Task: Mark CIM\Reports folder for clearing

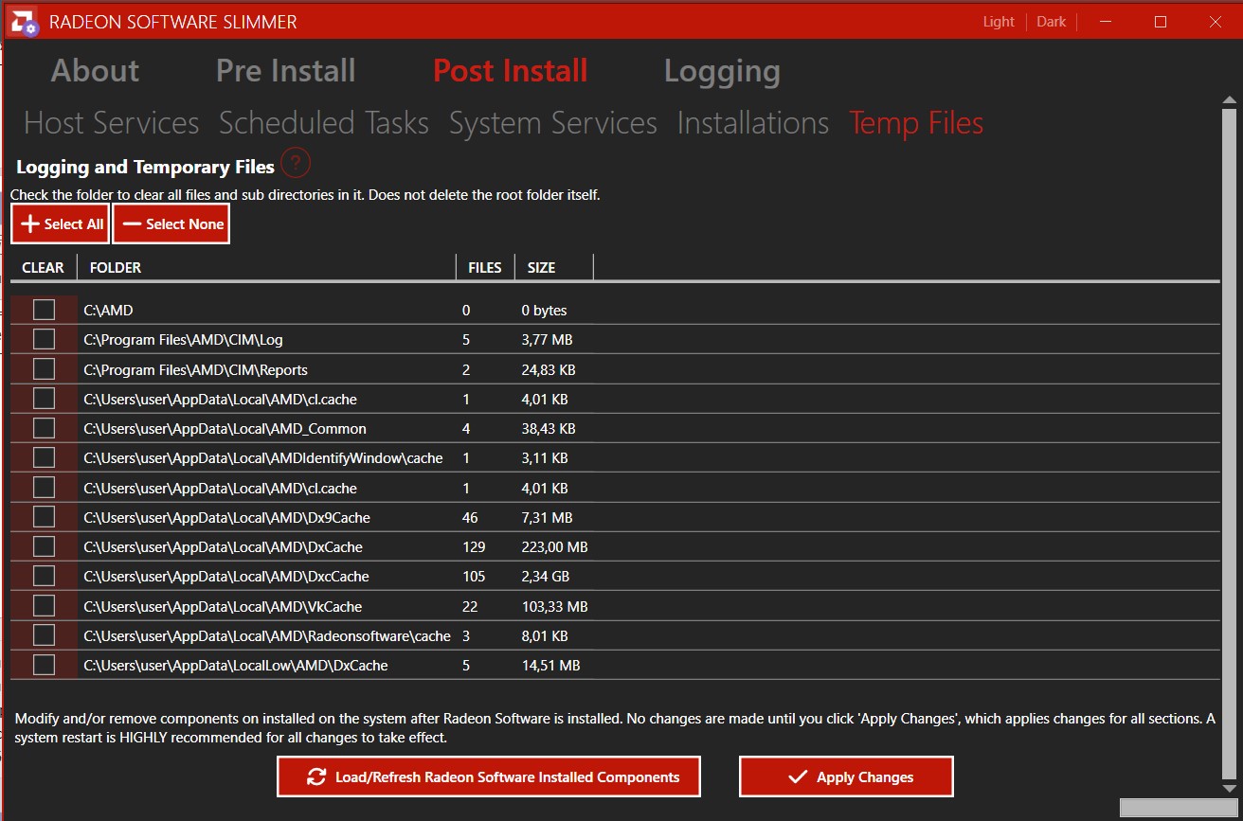Action: pyautogui.click(x=44, y=368)
